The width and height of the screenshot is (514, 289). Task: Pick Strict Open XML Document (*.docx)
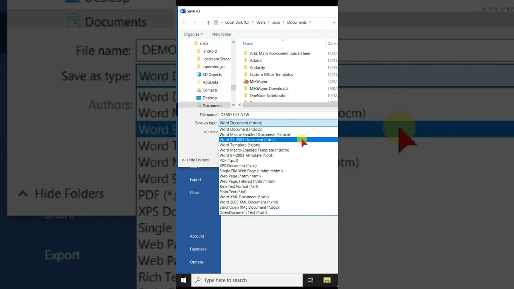pos(279,208)
